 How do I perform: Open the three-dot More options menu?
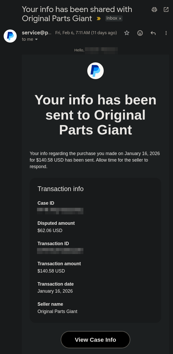[166, 33]
